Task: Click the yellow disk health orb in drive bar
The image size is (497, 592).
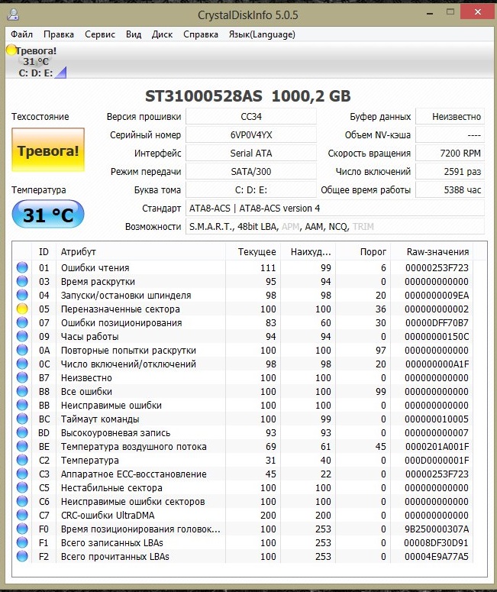Action: point(11,50)
